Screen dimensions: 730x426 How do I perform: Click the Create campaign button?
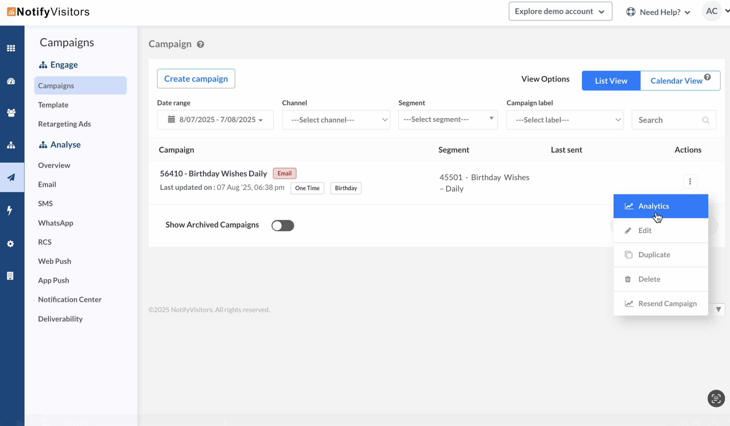196,79
